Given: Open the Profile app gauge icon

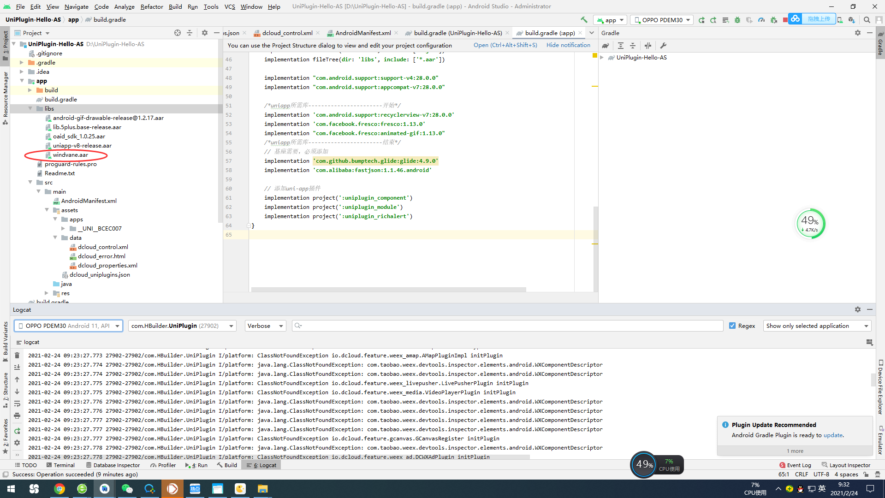Looking at the screenshot, I should pyautogui.click(x=761, y=20).
